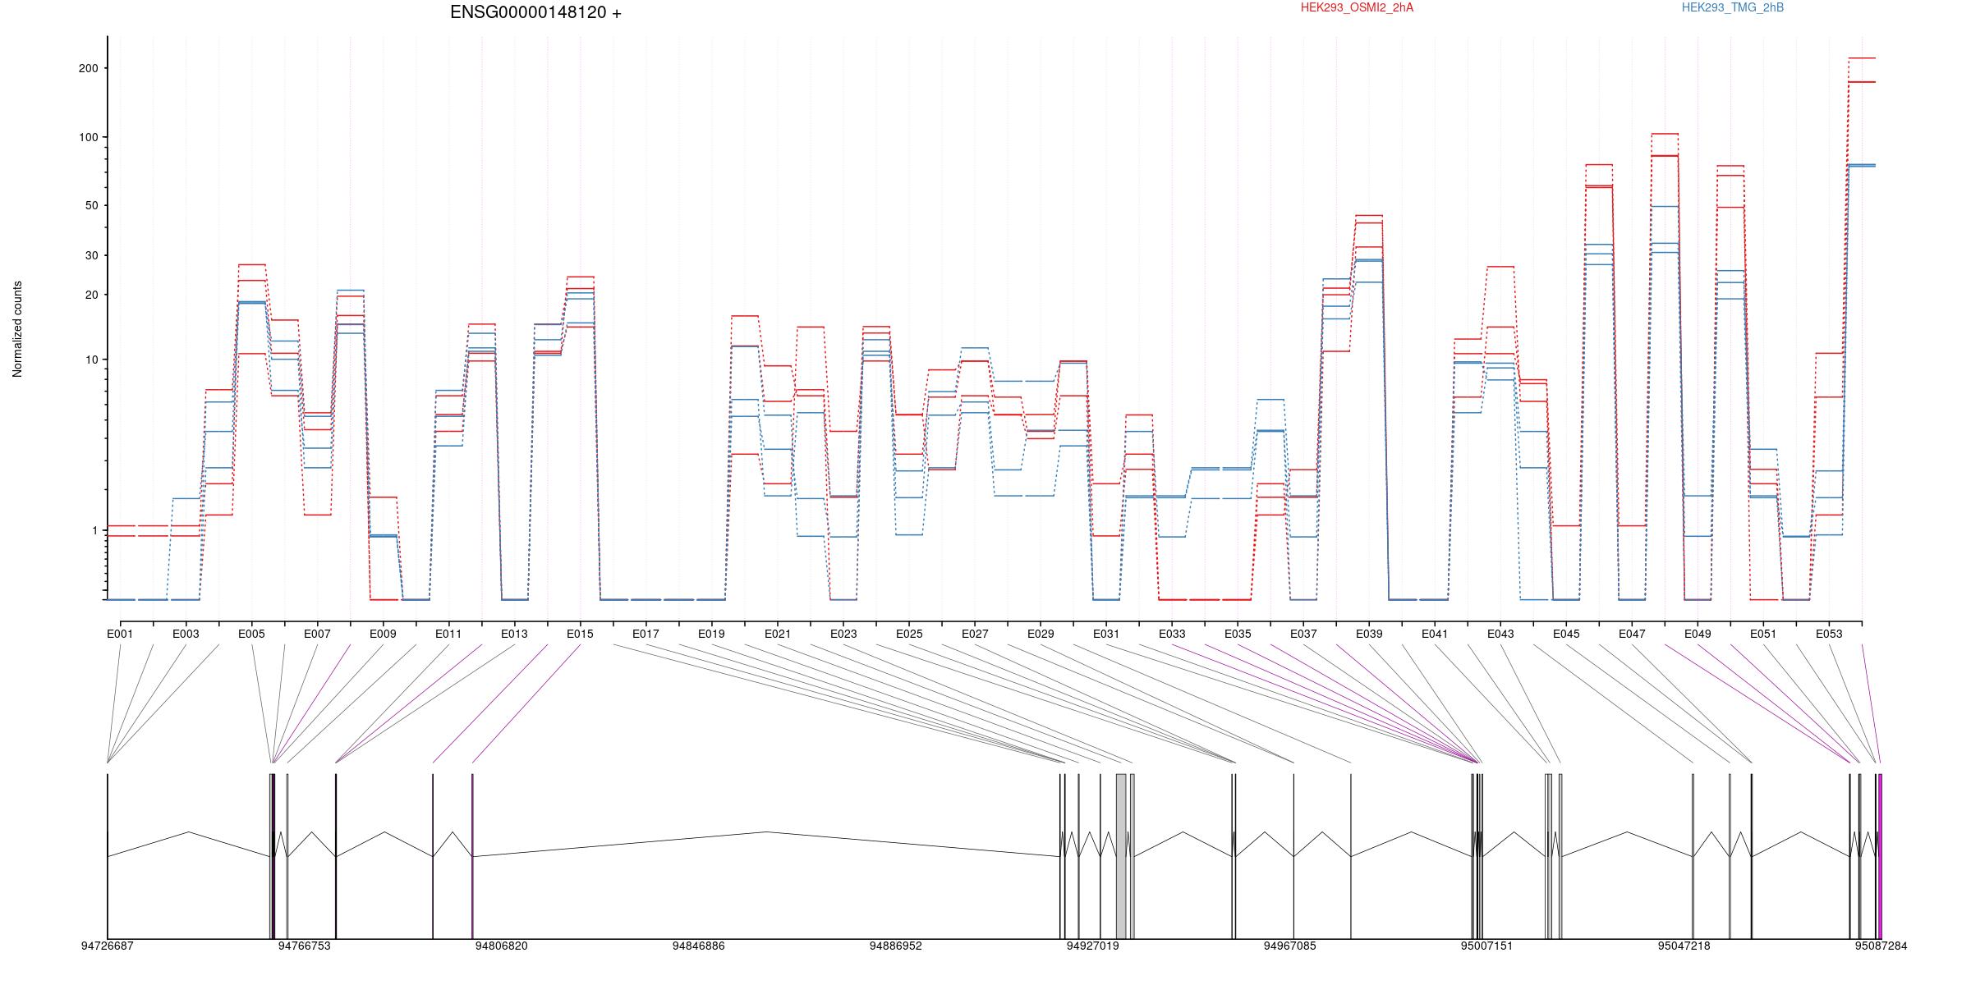Image resolution: width=1971 pixels, height=985 pixels.
Task: Click y-axis tick value 50
Action: [91, 205]
